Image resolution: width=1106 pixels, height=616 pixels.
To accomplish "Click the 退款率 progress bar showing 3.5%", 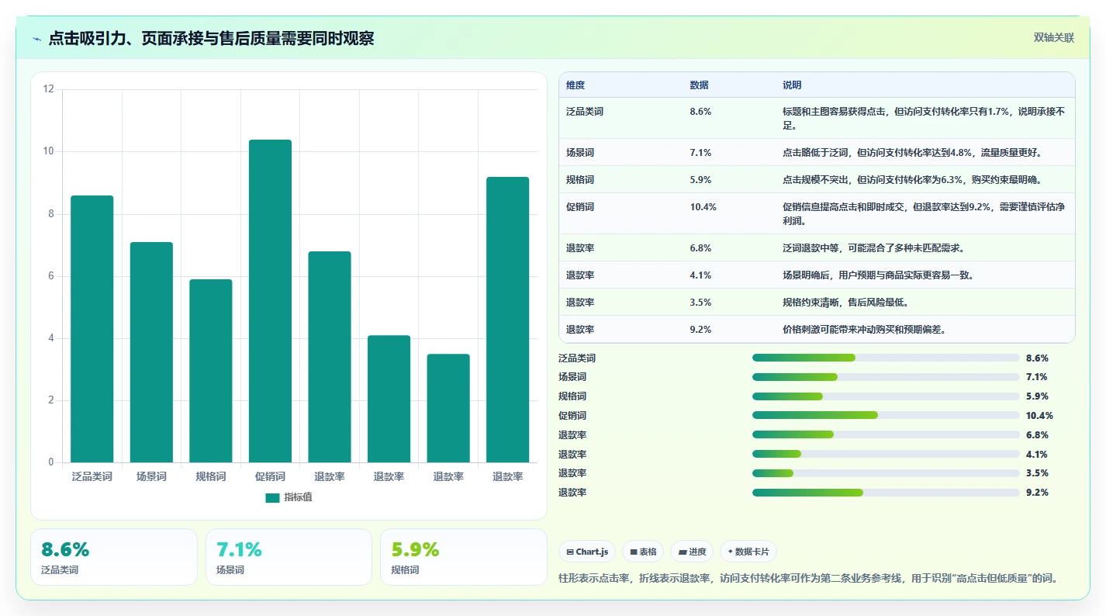I will coord(886,473).
